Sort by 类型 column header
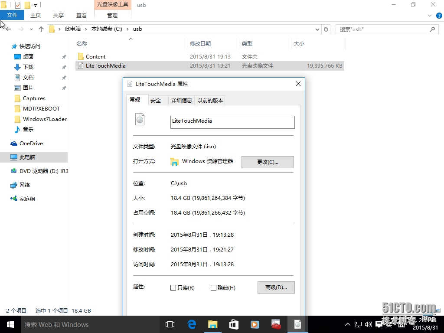This screenshot has height=333, width=444. point(247,44)
